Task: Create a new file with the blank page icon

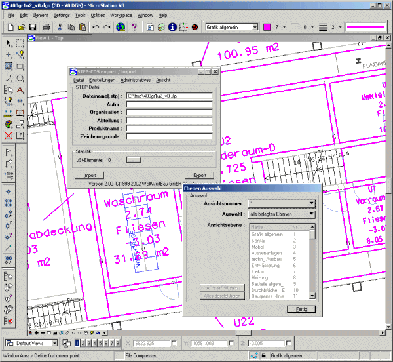Action: click(10, 27)
